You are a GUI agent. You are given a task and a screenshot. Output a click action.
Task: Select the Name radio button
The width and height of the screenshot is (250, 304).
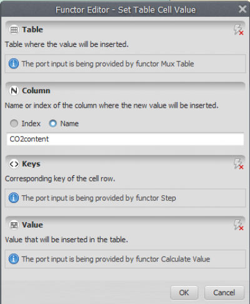point(52,123)
